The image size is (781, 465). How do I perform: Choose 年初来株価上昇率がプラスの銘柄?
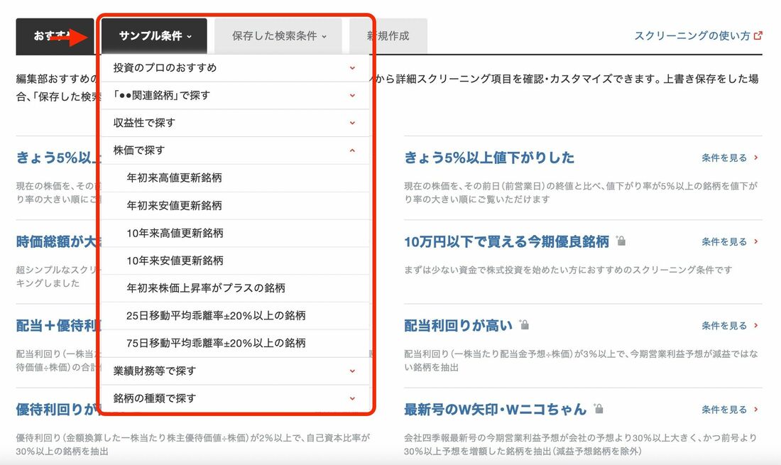[x=236, y=288]
